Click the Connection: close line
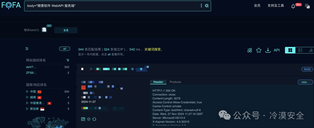This screenshot has width=314, height=128. click(164, 94)
